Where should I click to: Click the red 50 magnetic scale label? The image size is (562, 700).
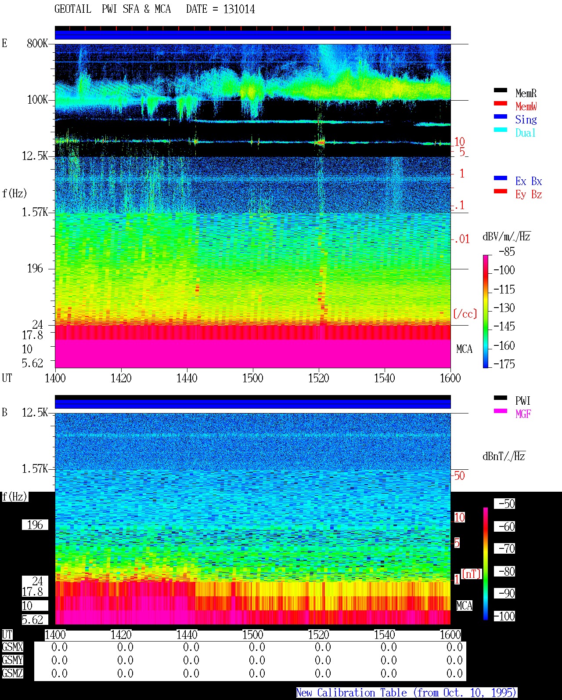[459, 475]
